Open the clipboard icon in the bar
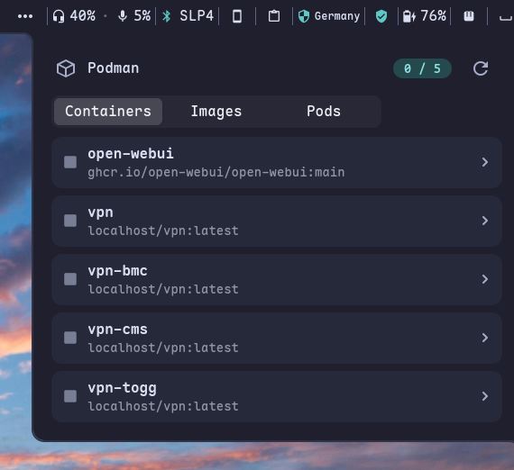 point(274,16)
